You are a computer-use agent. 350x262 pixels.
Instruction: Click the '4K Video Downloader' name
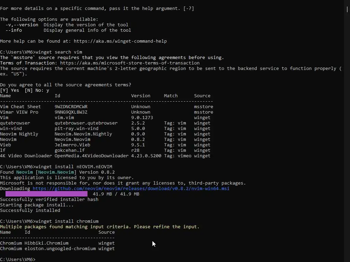click(26, 156)
